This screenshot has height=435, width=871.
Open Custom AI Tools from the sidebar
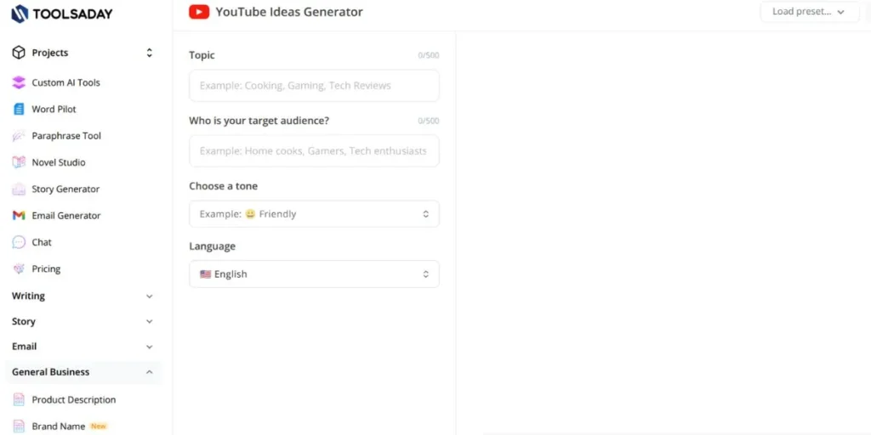(65, 82)
